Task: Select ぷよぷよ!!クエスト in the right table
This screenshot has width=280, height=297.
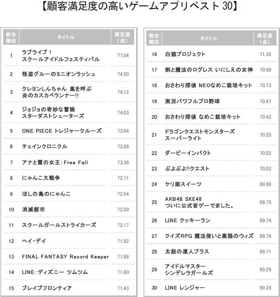Action: 187,169
